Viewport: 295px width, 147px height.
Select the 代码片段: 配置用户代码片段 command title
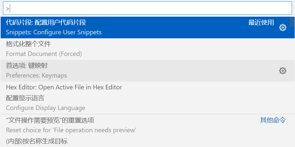pos(46,22)
